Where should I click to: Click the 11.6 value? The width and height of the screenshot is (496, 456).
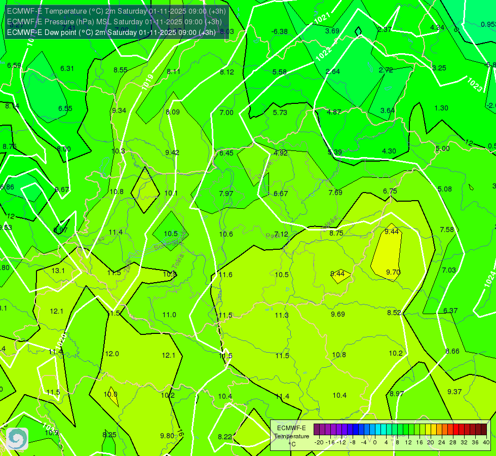point(225,275)
